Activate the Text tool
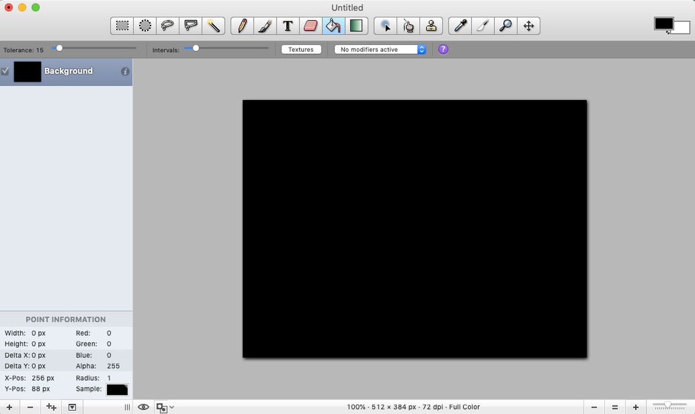 287,26
